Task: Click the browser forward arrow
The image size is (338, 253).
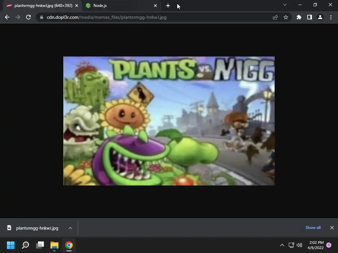Action: tap(18, 17)
